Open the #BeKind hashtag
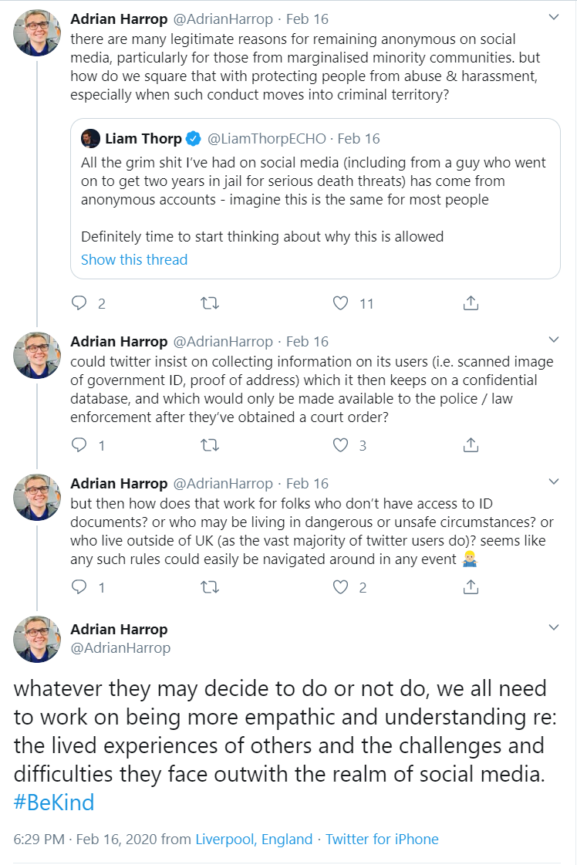The width and height of the screenshot is (577, 865). [x=54, y=802]
